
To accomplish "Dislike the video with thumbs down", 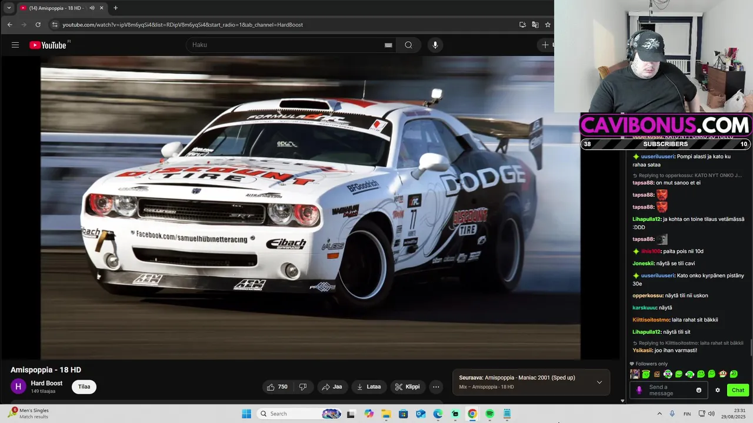I will [303, 387].
